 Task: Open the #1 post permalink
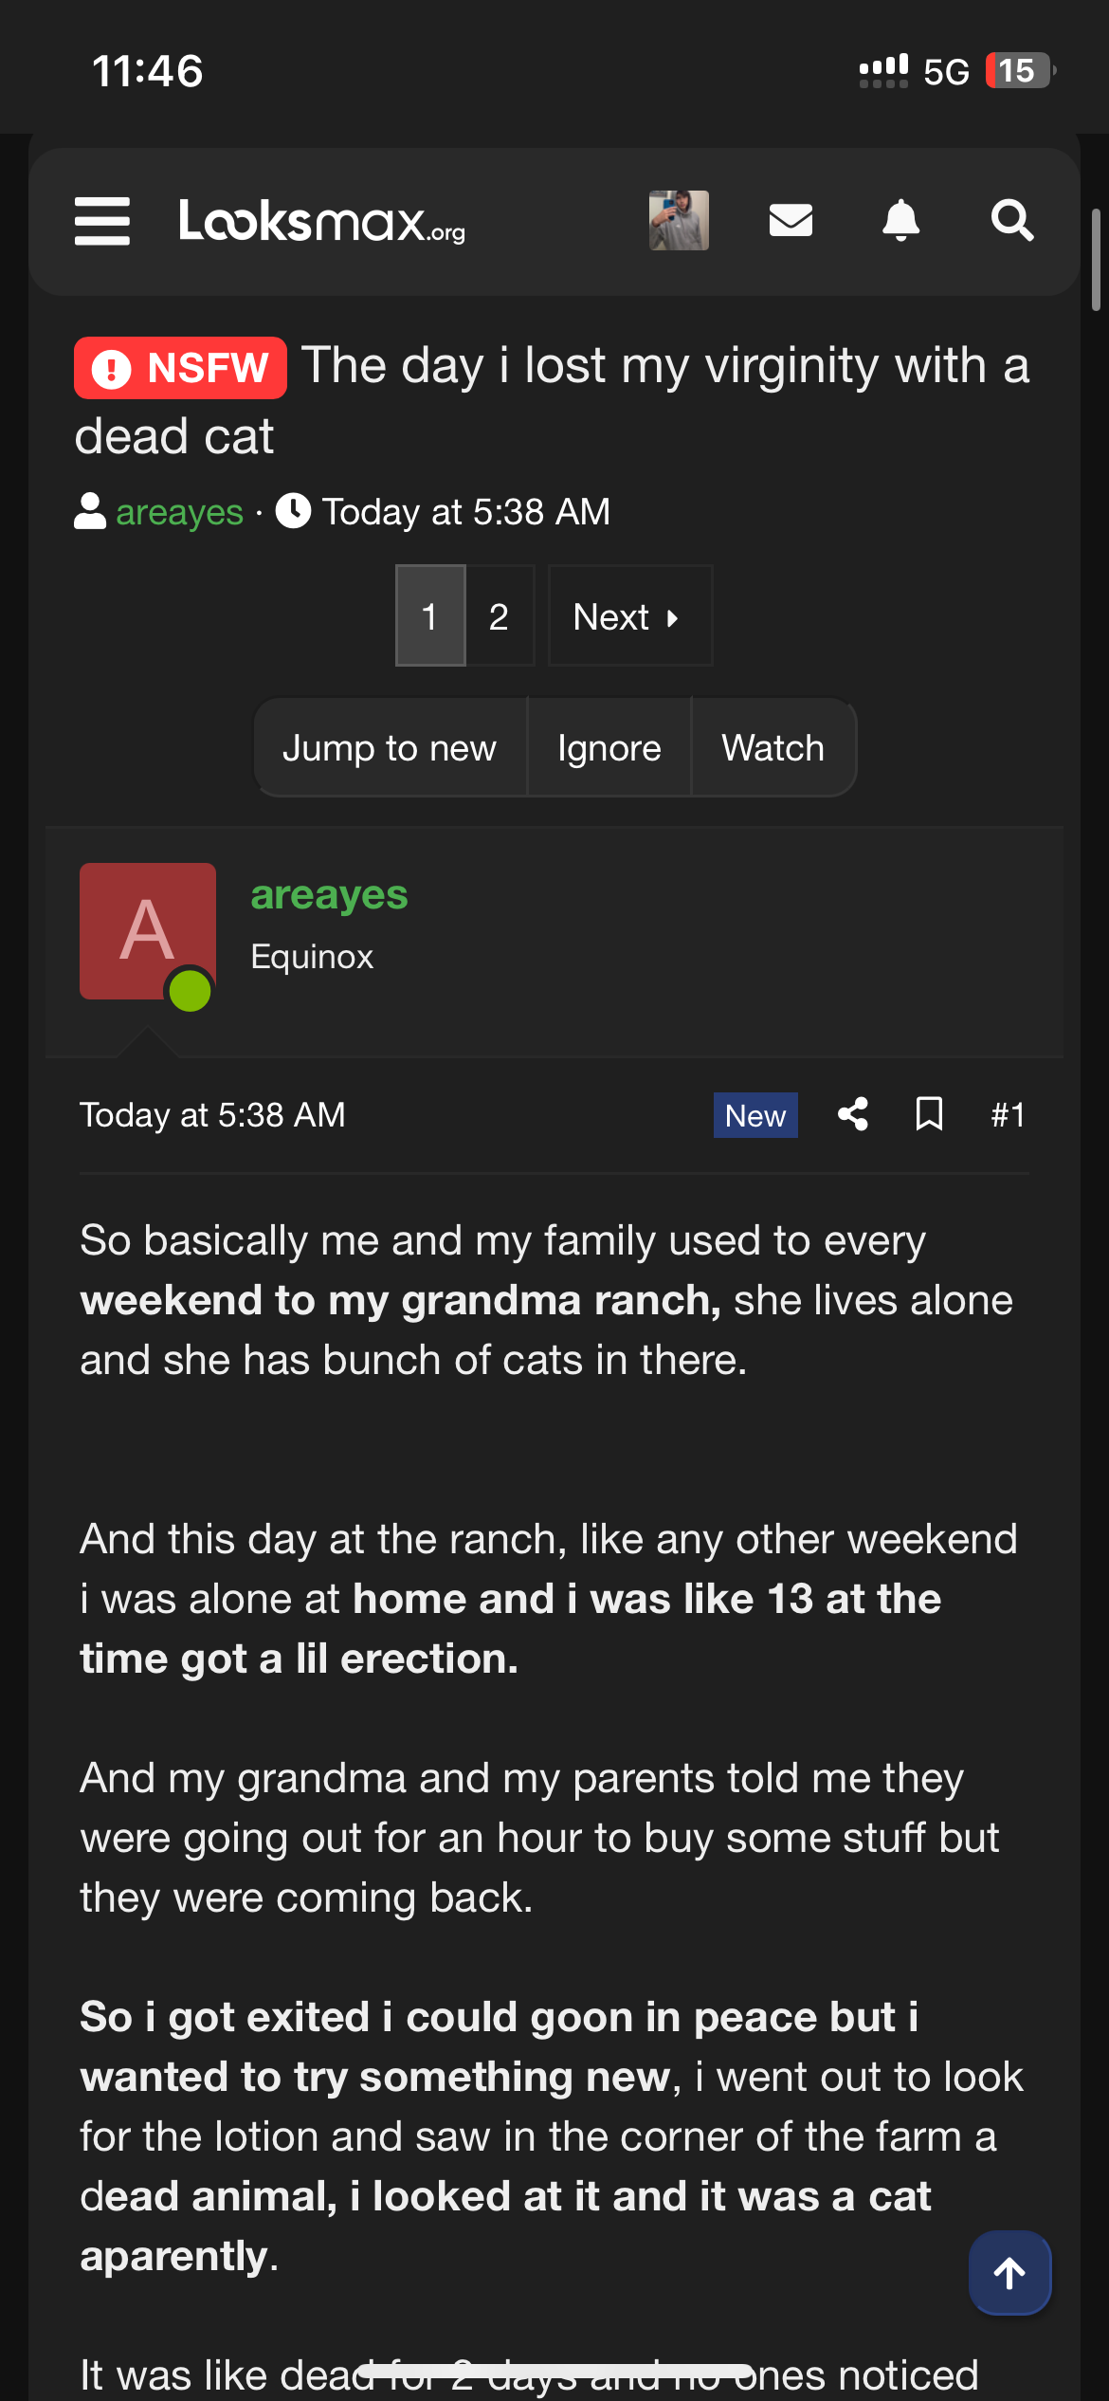click(x=1008, y=1114)
